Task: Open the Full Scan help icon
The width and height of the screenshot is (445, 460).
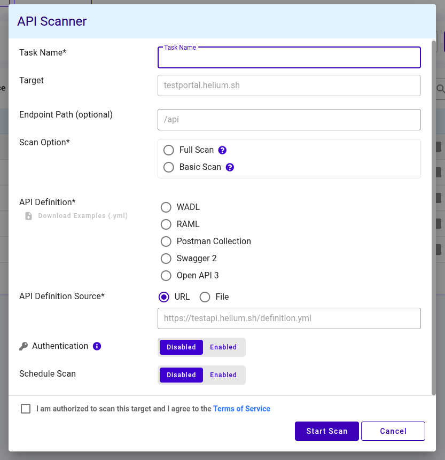Action: (222, 150)
